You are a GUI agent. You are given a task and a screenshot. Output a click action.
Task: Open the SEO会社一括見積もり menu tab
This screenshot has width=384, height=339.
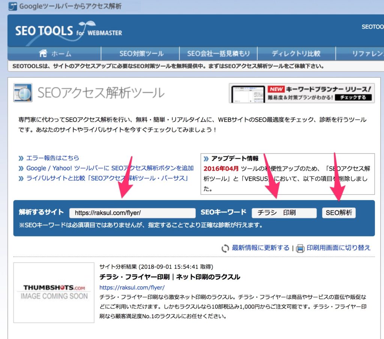click(x=218, y=54)
